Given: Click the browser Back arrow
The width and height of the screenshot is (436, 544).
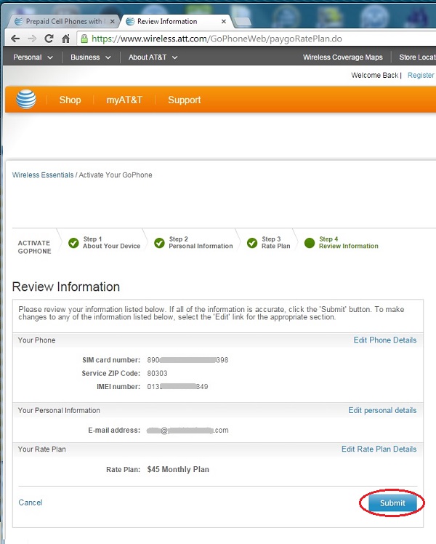Looking at the screenshot, I should click(x=15, y=39).
